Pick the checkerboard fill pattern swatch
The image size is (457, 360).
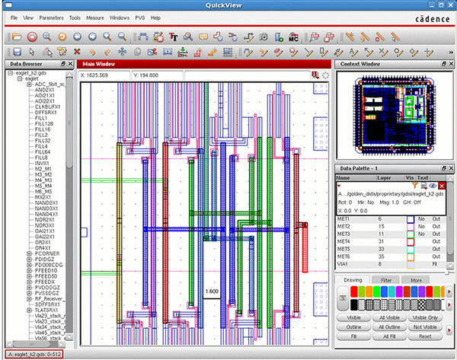pyautogui.click(x=422, y=305)
